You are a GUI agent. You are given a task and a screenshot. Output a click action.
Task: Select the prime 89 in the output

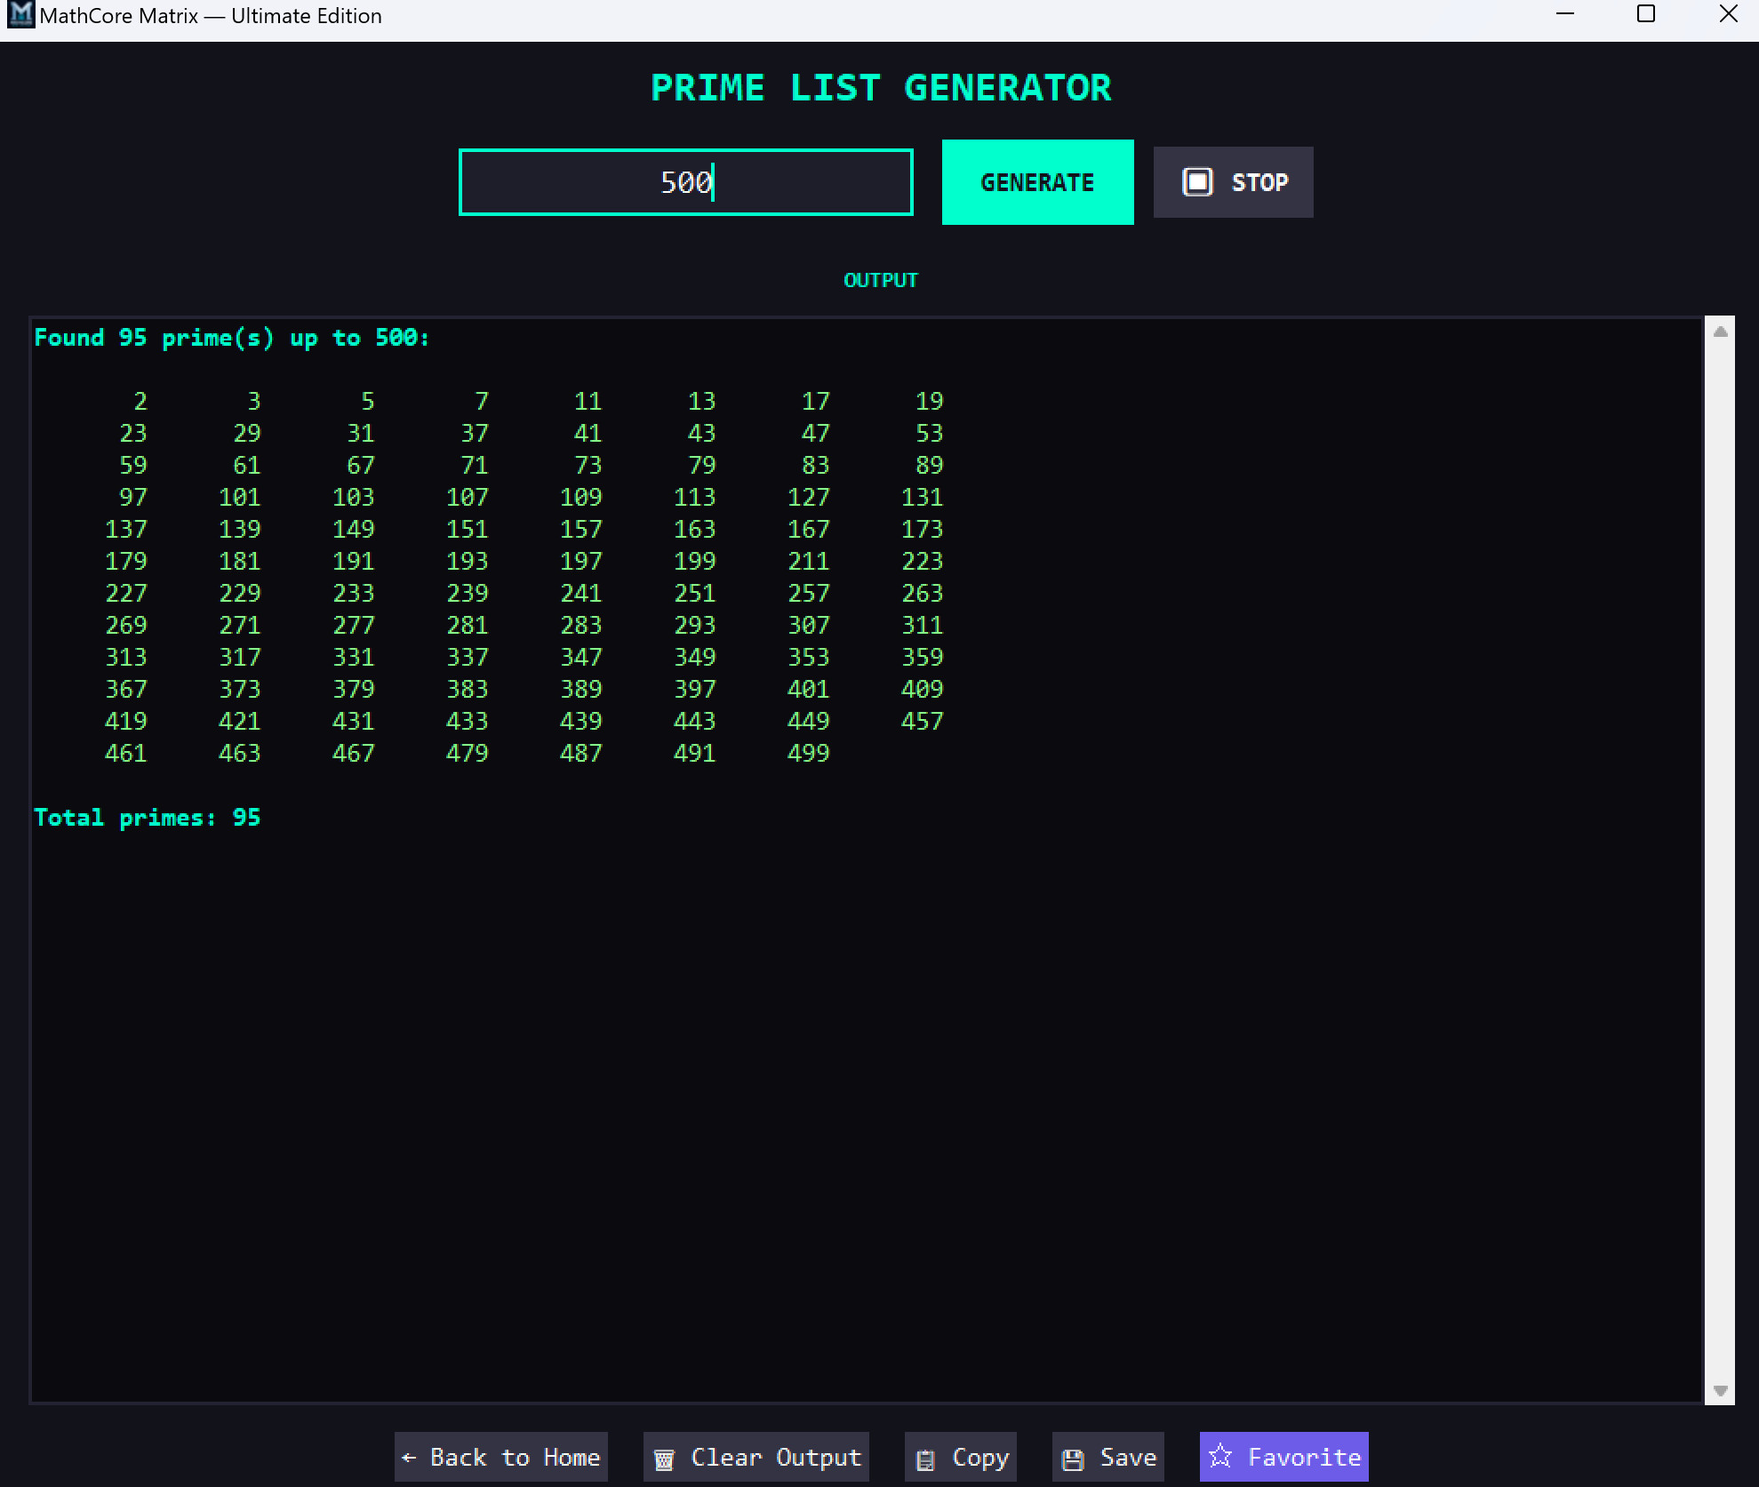click(x=929, y=466)
